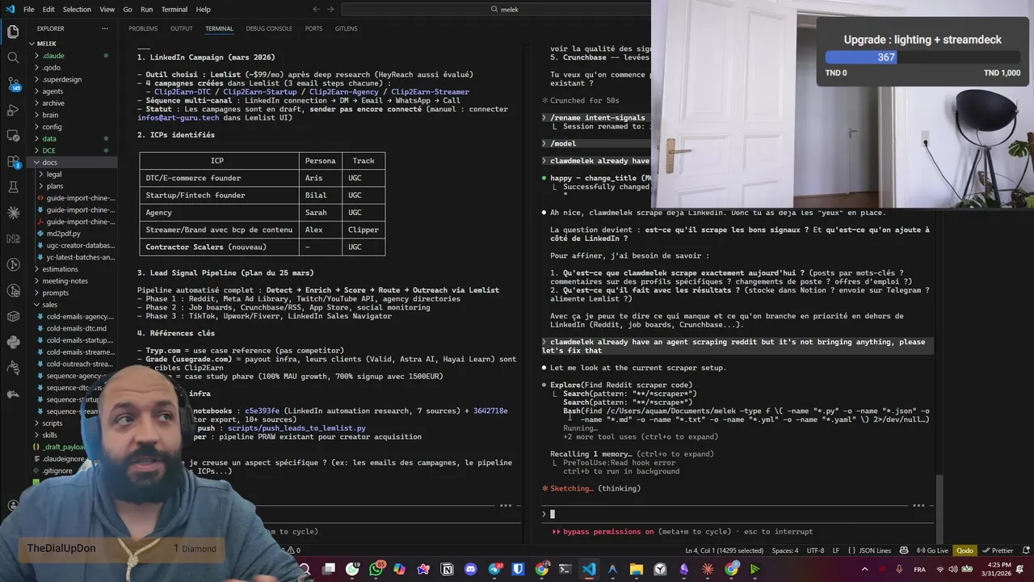Open the Remote Explorer view

[x=13, y=135]
